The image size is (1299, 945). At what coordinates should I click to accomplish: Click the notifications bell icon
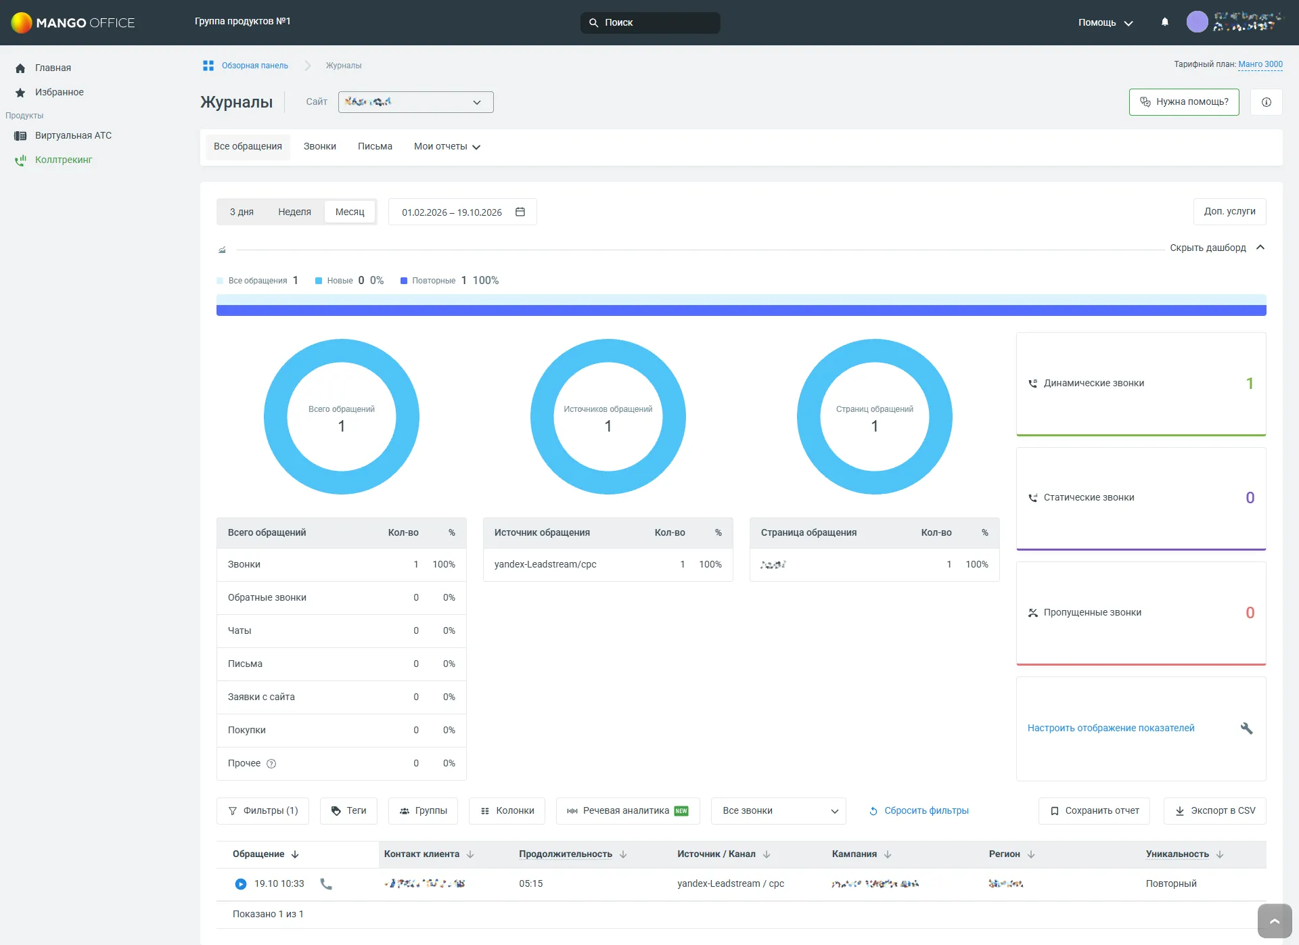click(x=1164, y=22)
